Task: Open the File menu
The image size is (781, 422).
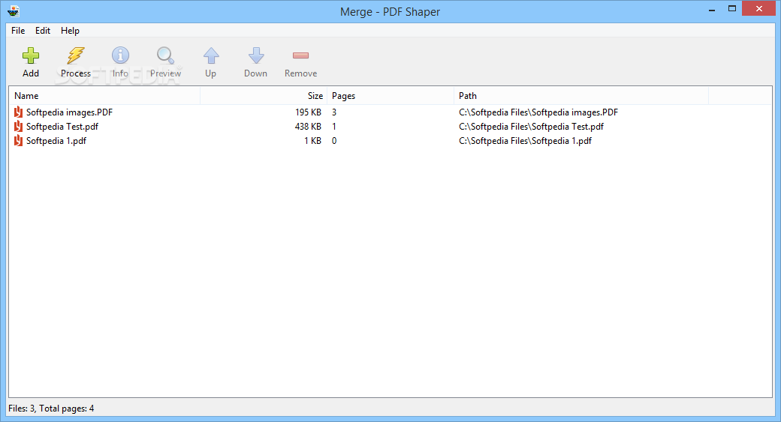Action: pos(18,30)
